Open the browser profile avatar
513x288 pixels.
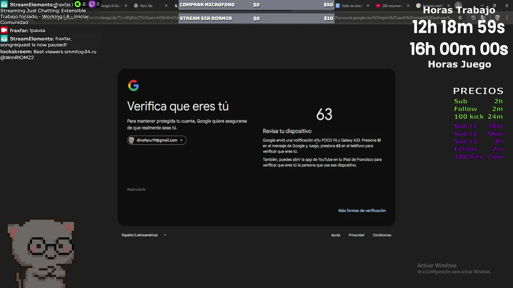(497, 18)
